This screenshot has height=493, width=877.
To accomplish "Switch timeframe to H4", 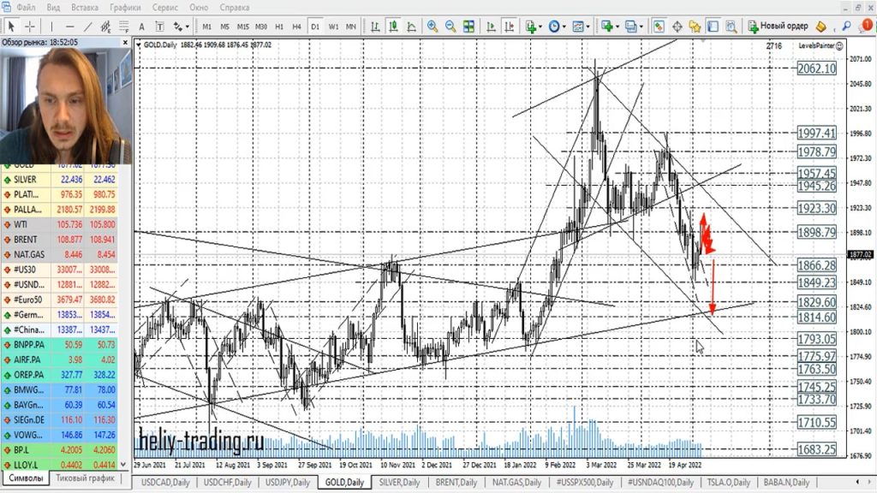I will coord(296,26).
